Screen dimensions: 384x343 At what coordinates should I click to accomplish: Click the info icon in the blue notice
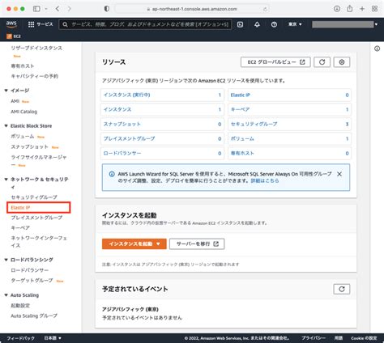(x=112, y=174)
